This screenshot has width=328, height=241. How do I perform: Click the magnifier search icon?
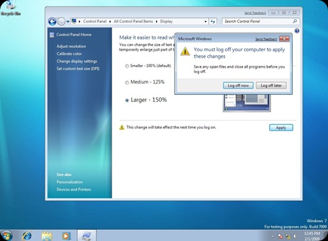[295, 21]
